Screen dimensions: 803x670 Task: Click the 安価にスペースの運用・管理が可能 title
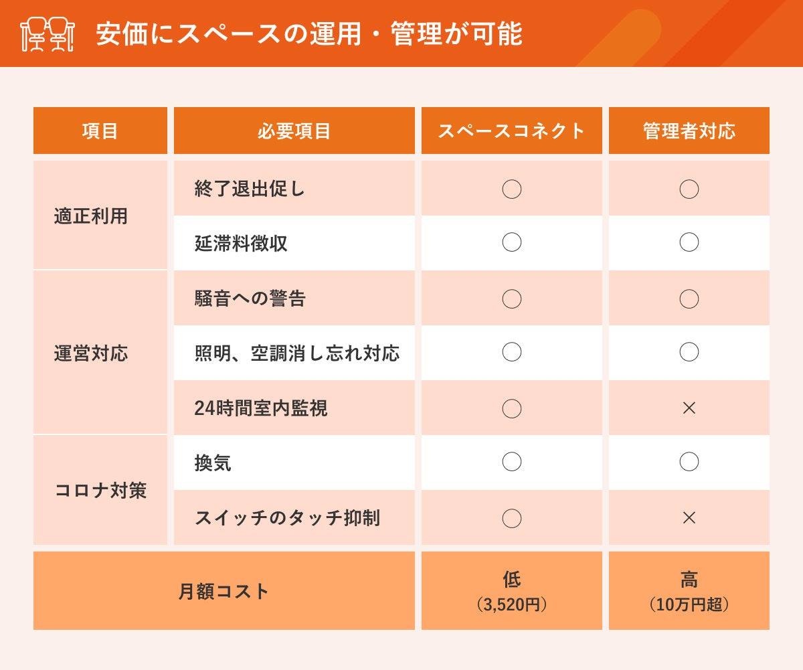point(308,34)
